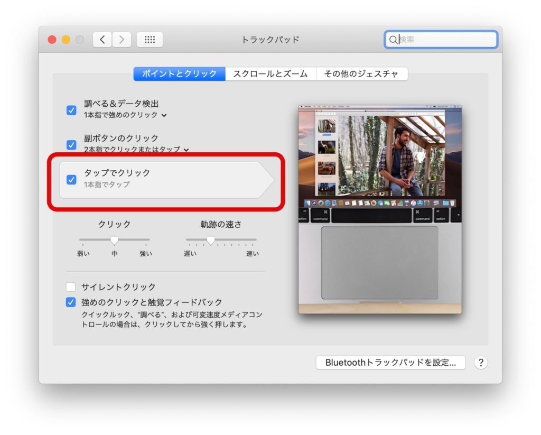Click 中 label under click slider

point(115,254)
